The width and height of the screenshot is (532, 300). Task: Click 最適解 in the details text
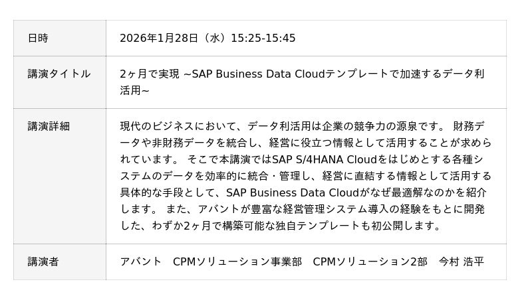[x=408, y=192]
